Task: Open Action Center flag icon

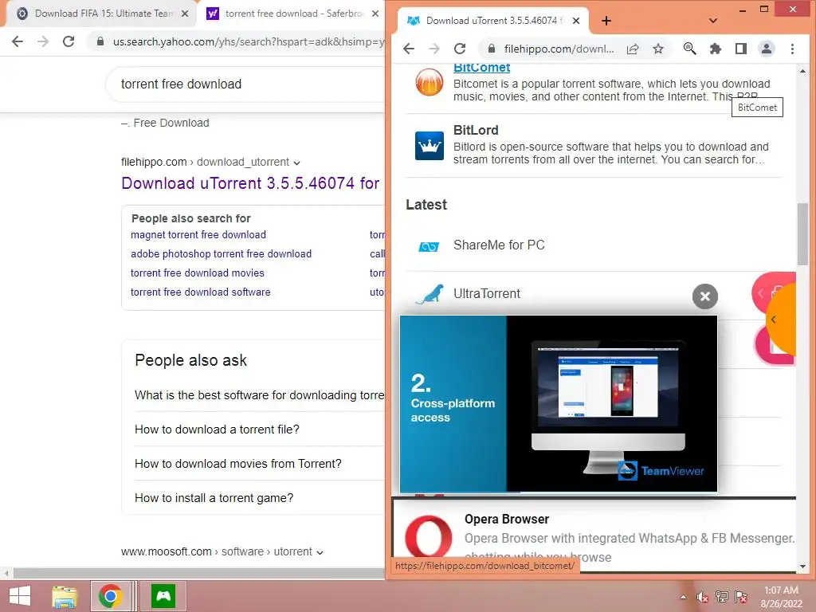Action: coord(741,597)
